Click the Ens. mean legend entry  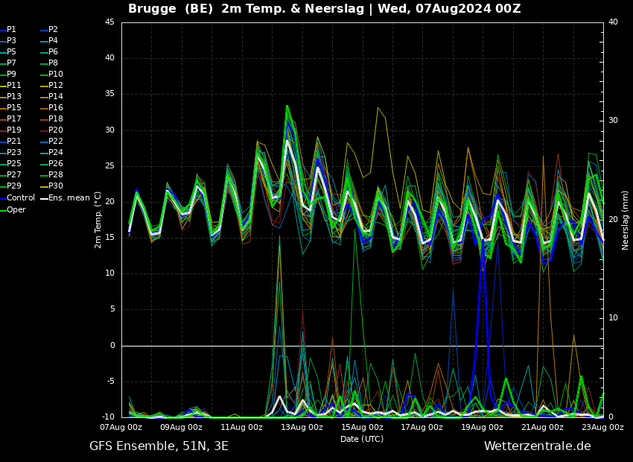click(66, 198)
